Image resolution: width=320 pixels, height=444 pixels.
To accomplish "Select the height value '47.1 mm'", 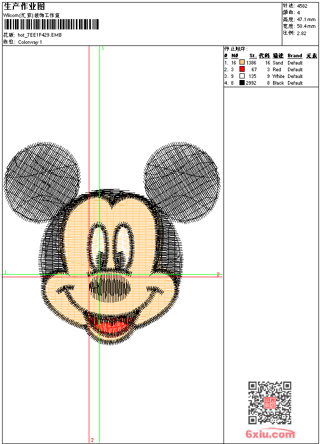I will (306, 20).
